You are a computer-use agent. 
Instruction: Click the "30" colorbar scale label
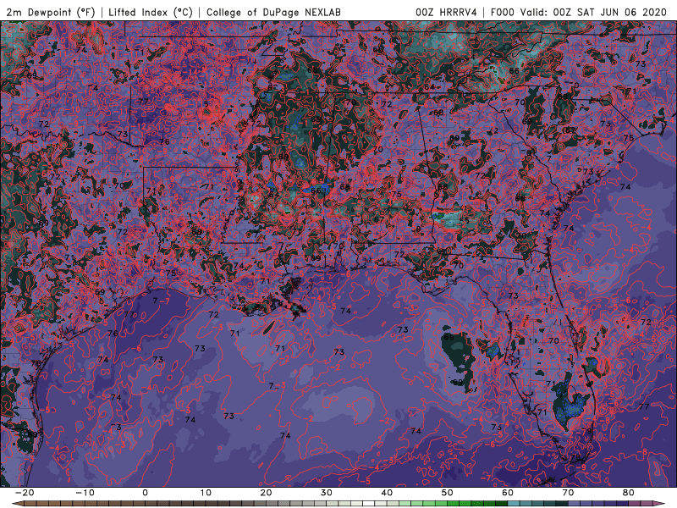tap(327, 493)
